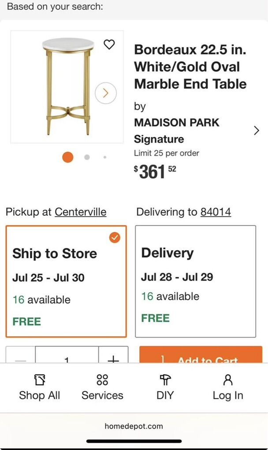
Task: Decrease quantity with minus button
Action: (x=21, y=357)
